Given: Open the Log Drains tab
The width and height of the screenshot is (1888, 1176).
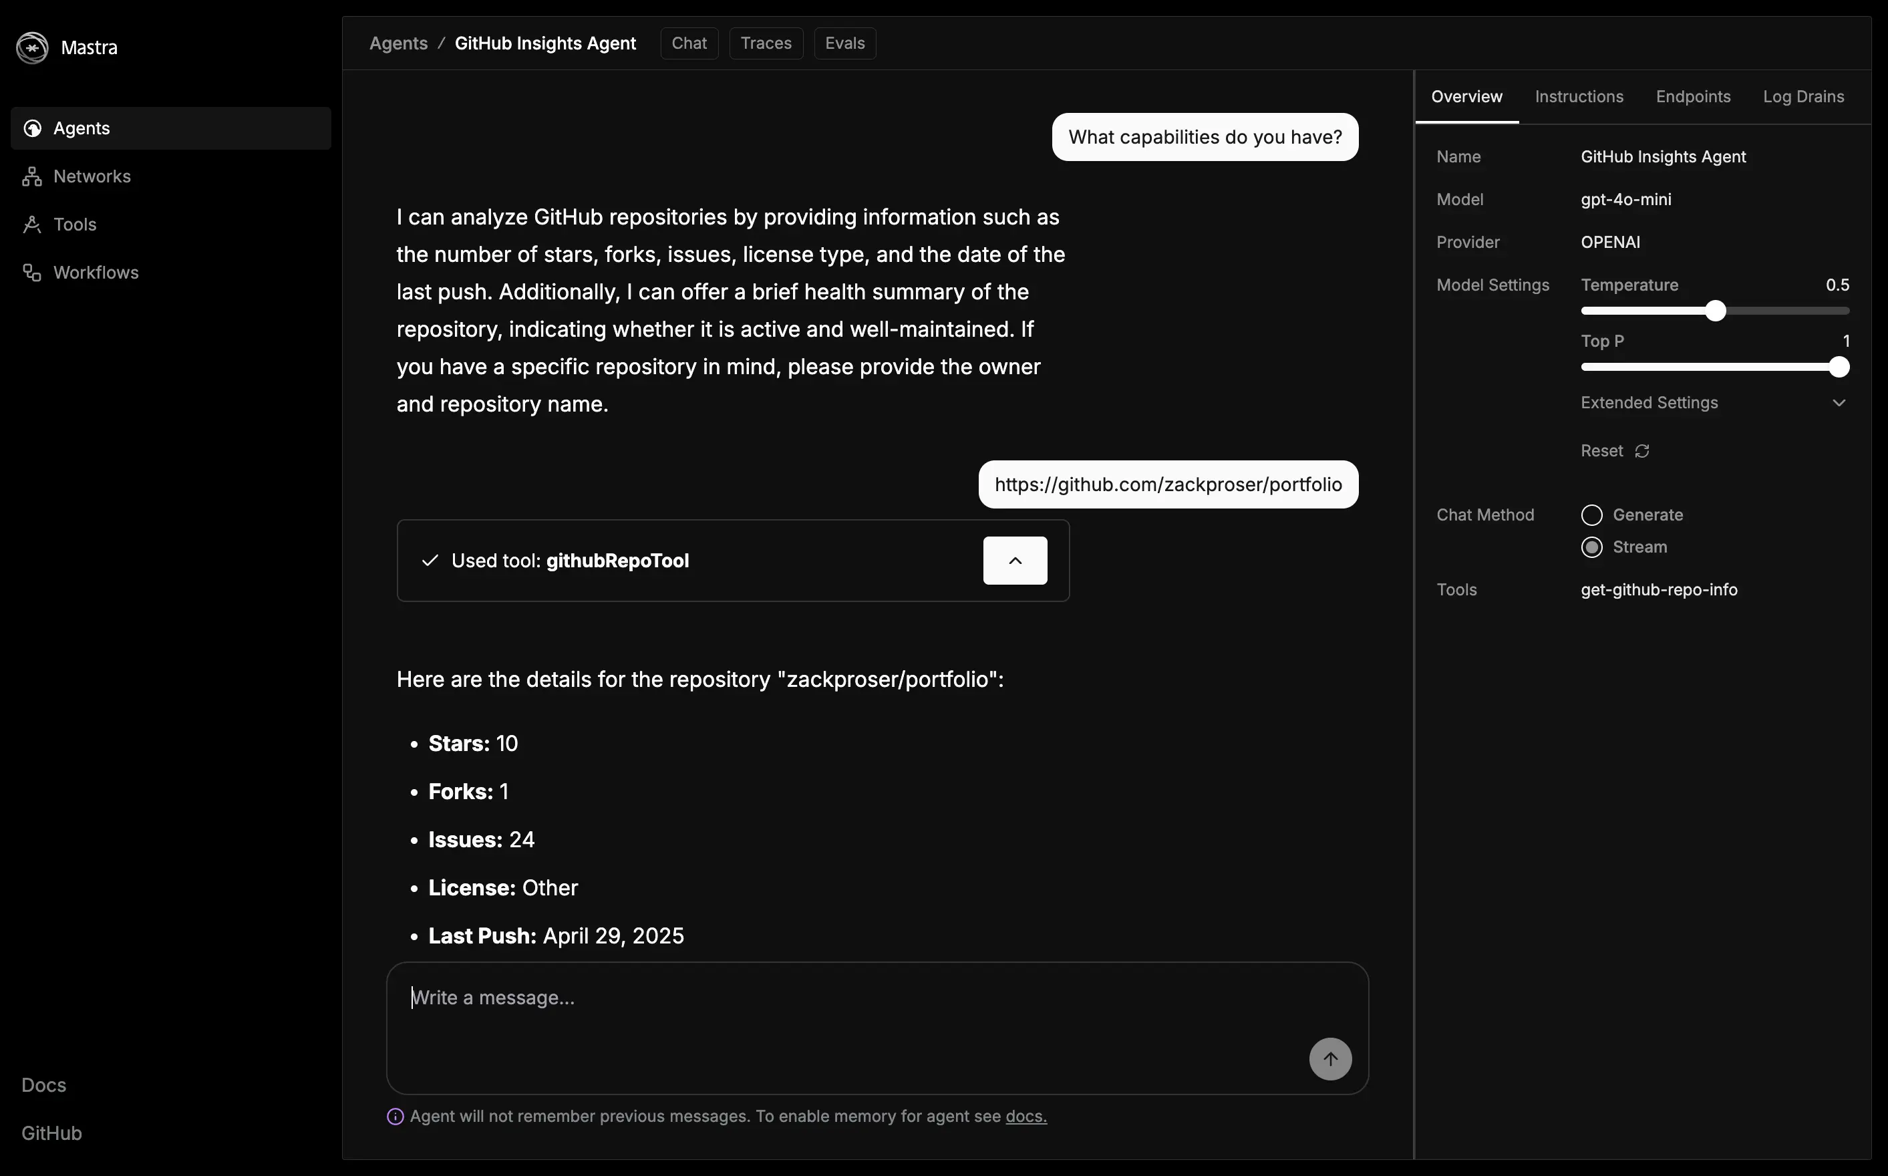Looking at the screenshot, I should click(1803, 96).
